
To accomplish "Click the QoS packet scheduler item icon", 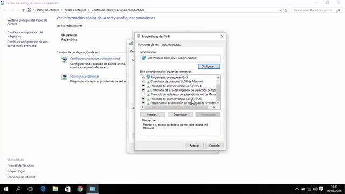I will (x=148, y=77).
